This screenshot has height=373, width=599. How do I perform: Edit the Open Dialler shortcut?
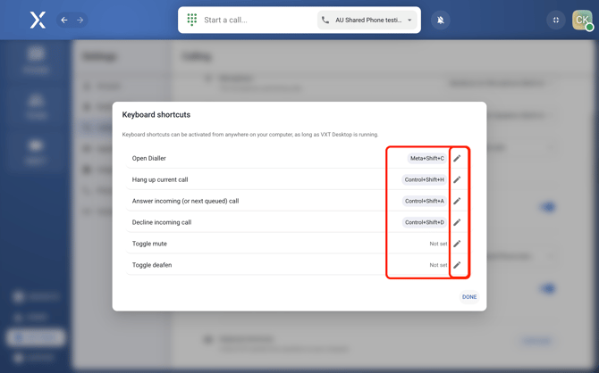coord(457,158)
